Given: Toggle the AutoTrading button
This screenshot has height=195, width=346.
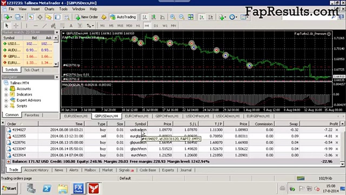Looking at the screenshot, I should 123,17.
